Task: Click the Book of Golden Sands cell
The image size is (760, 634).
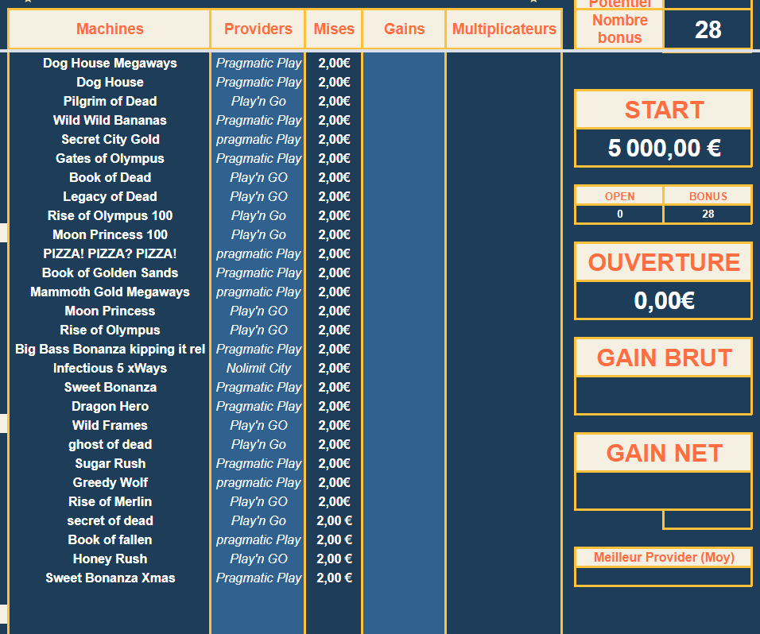Action: point(110,273)
